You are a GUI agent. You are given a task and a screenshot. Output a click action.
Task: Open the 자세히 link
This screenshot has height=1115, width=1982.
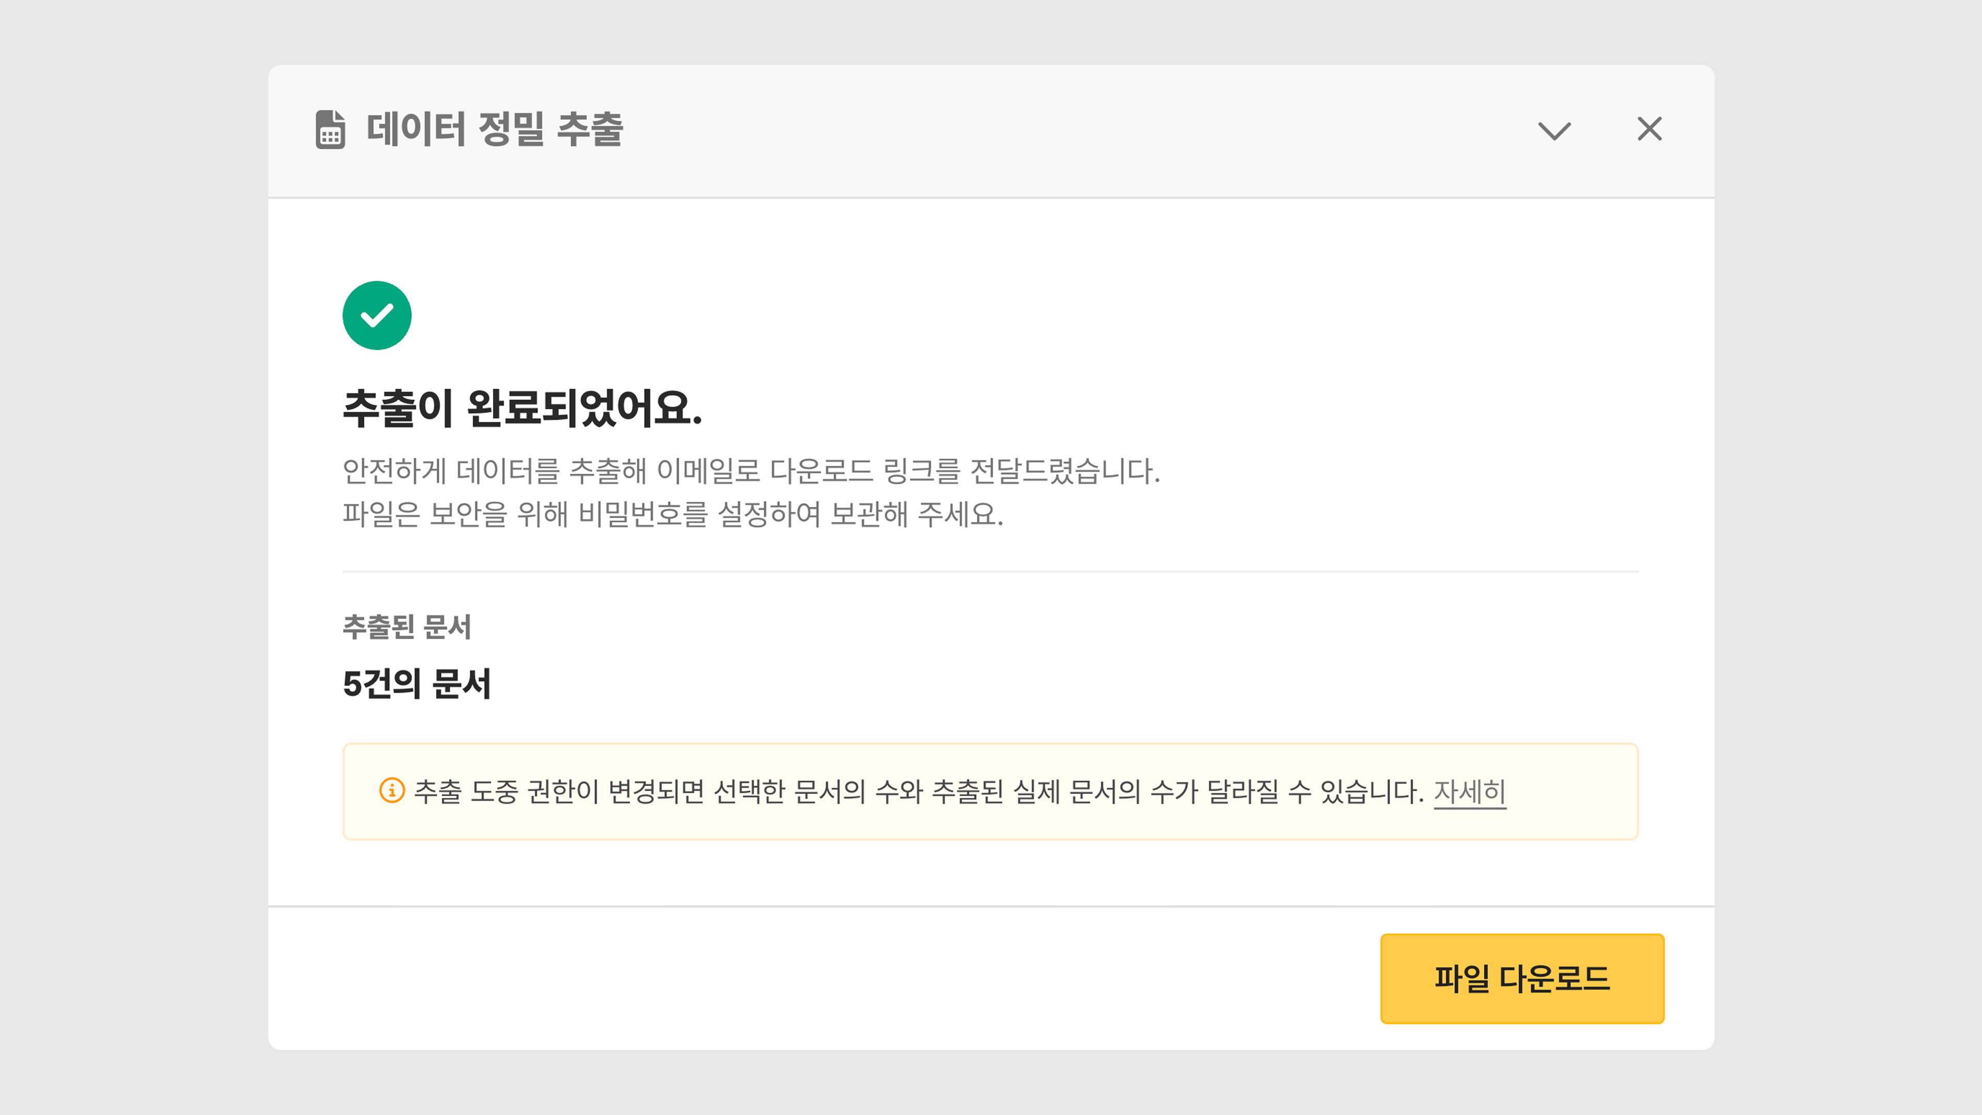[1469, 791]
